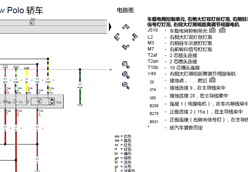Click the asterisk 依汽车装备而定 note
Viewport: 248px width, 172px height.
[175, 128]
